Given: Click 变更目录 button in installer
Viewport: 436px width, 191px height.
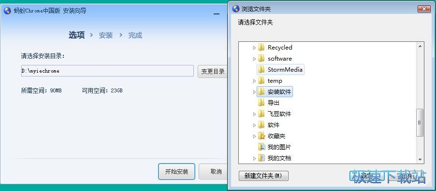Looking at the screenshot, I should point(213,71).
